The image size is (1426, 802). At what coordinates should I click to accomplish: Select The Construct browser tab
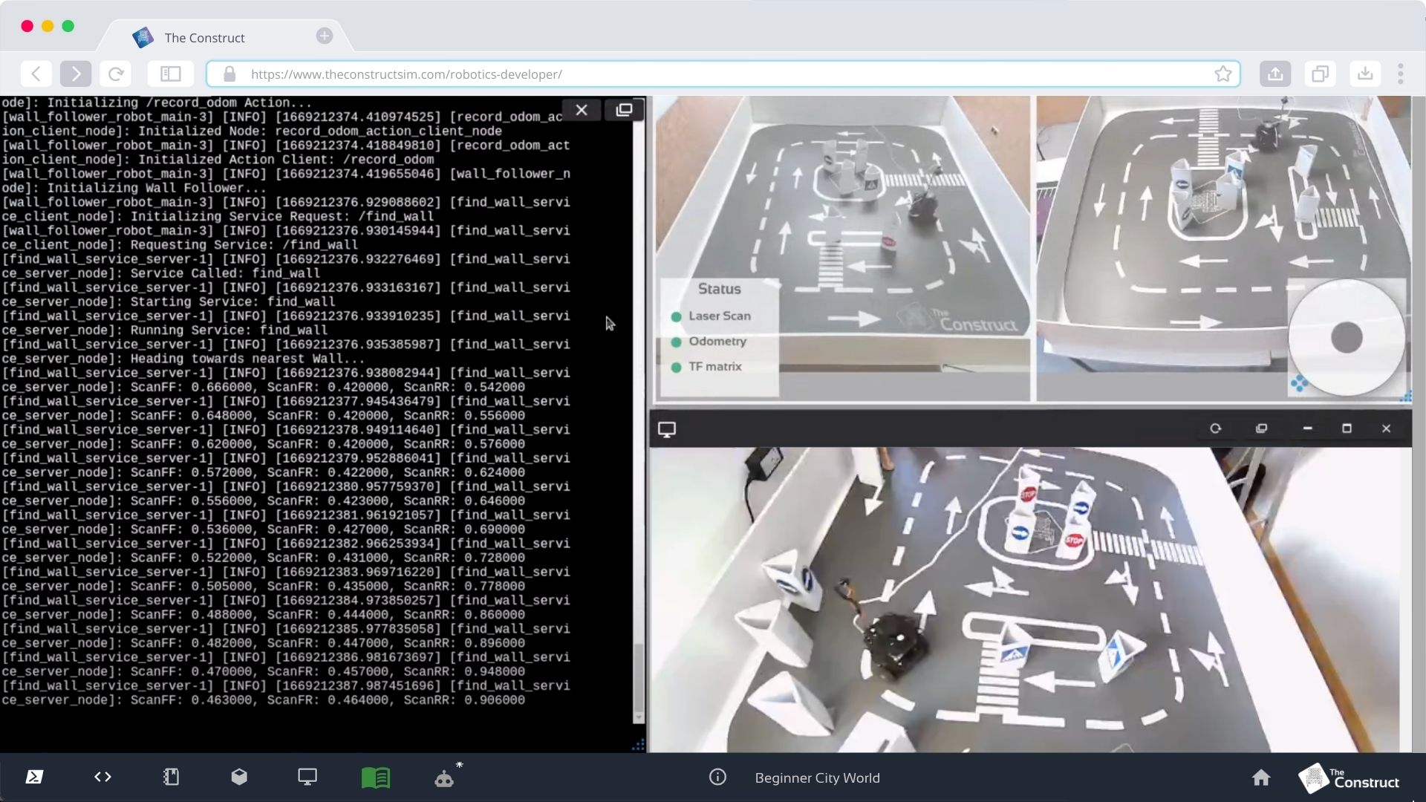(223, 37)
